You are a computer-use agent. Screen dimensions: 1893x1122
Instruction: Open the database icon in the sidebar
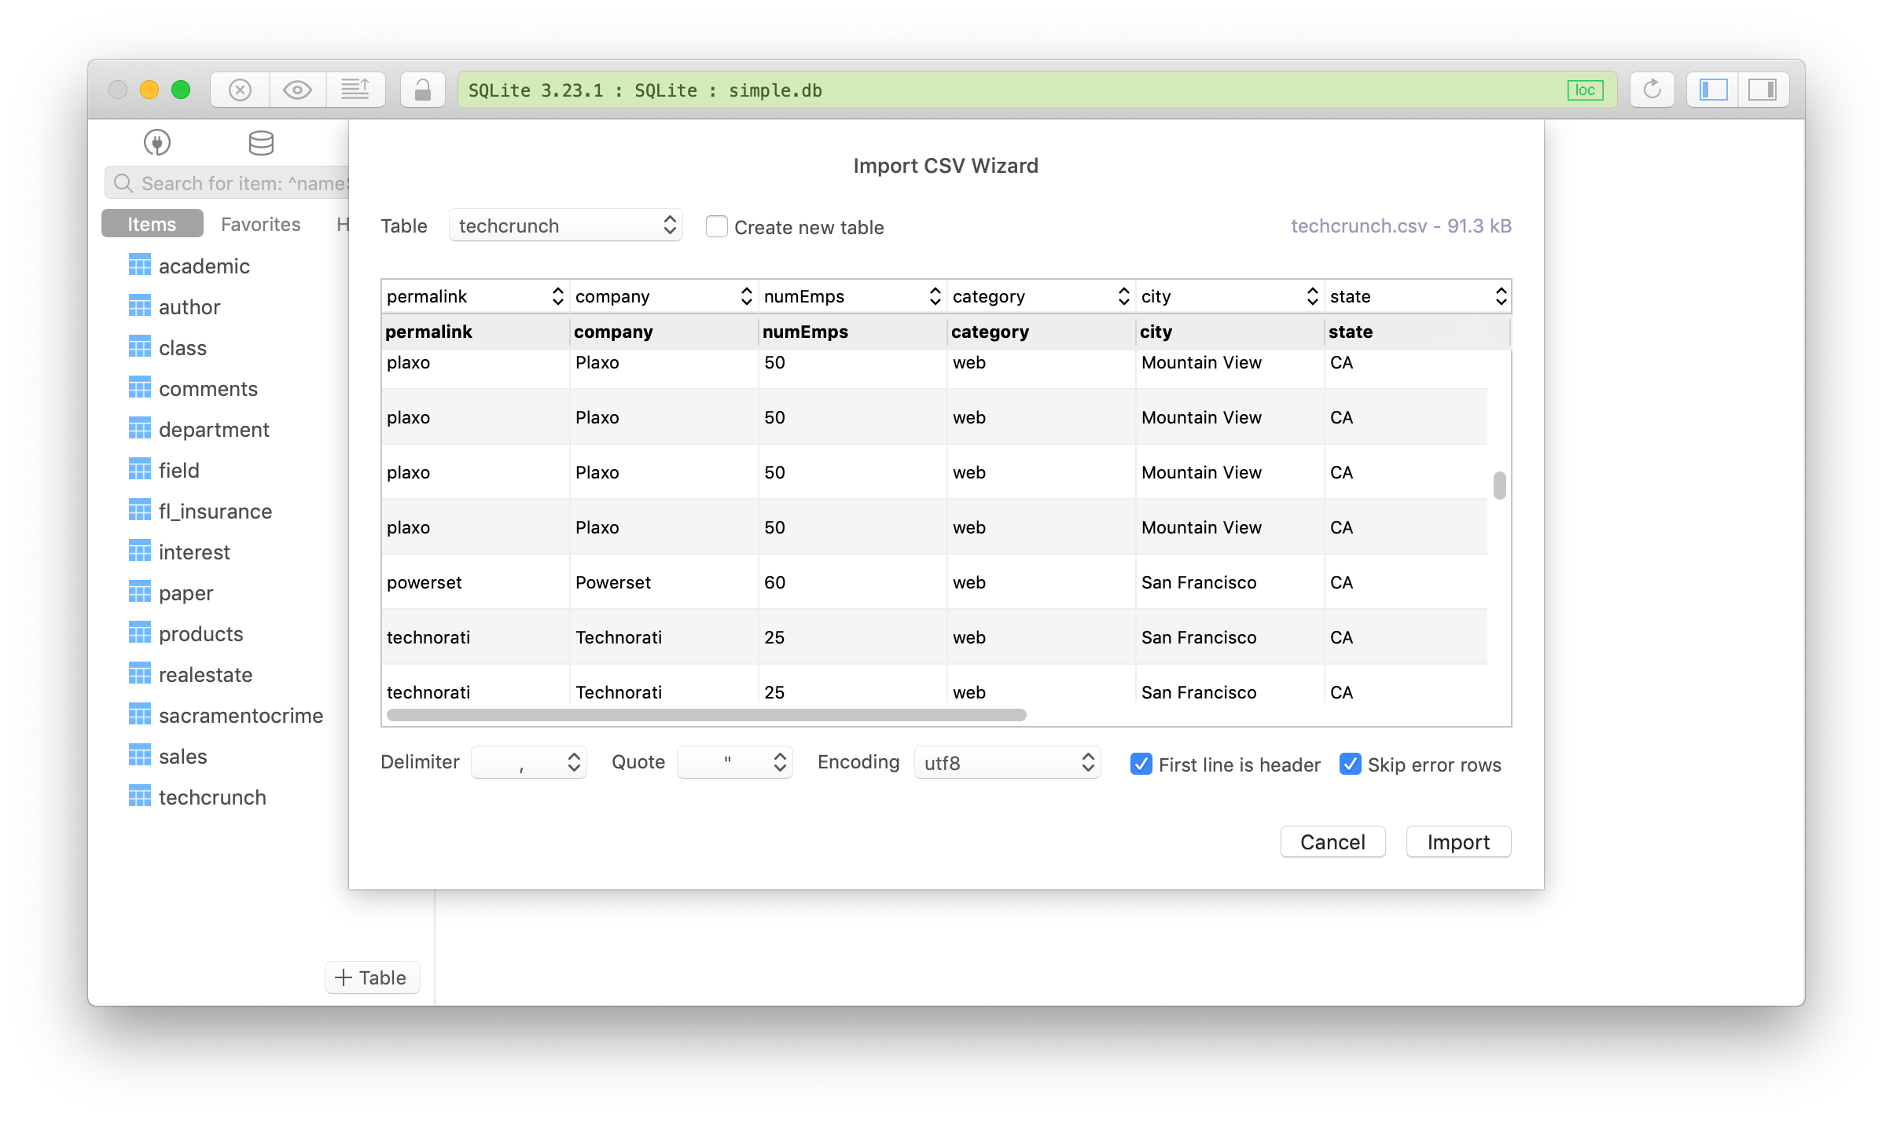tap(261, 142)
